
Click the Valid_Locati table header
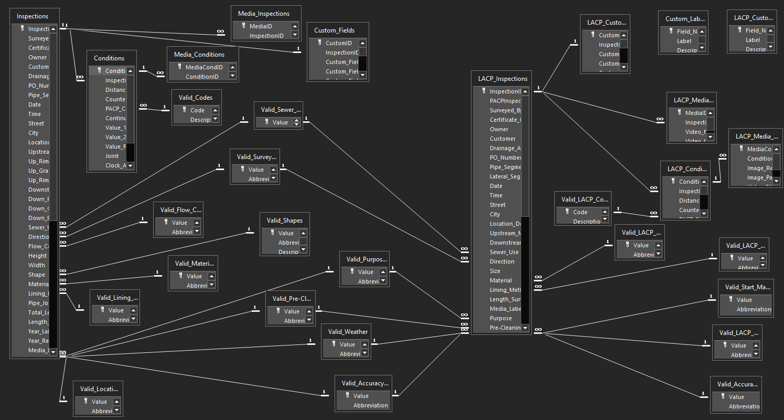point(98,389)
